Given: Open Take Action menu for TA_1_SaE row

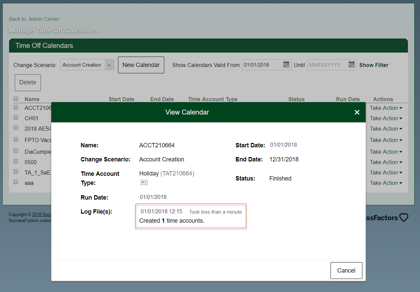Looking at the screenshot, I should point(386,172).
